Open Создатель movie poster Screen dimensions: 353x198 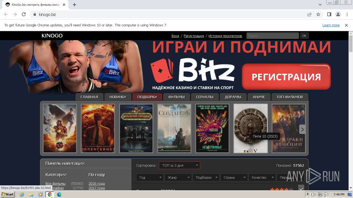tap(174, 128)
